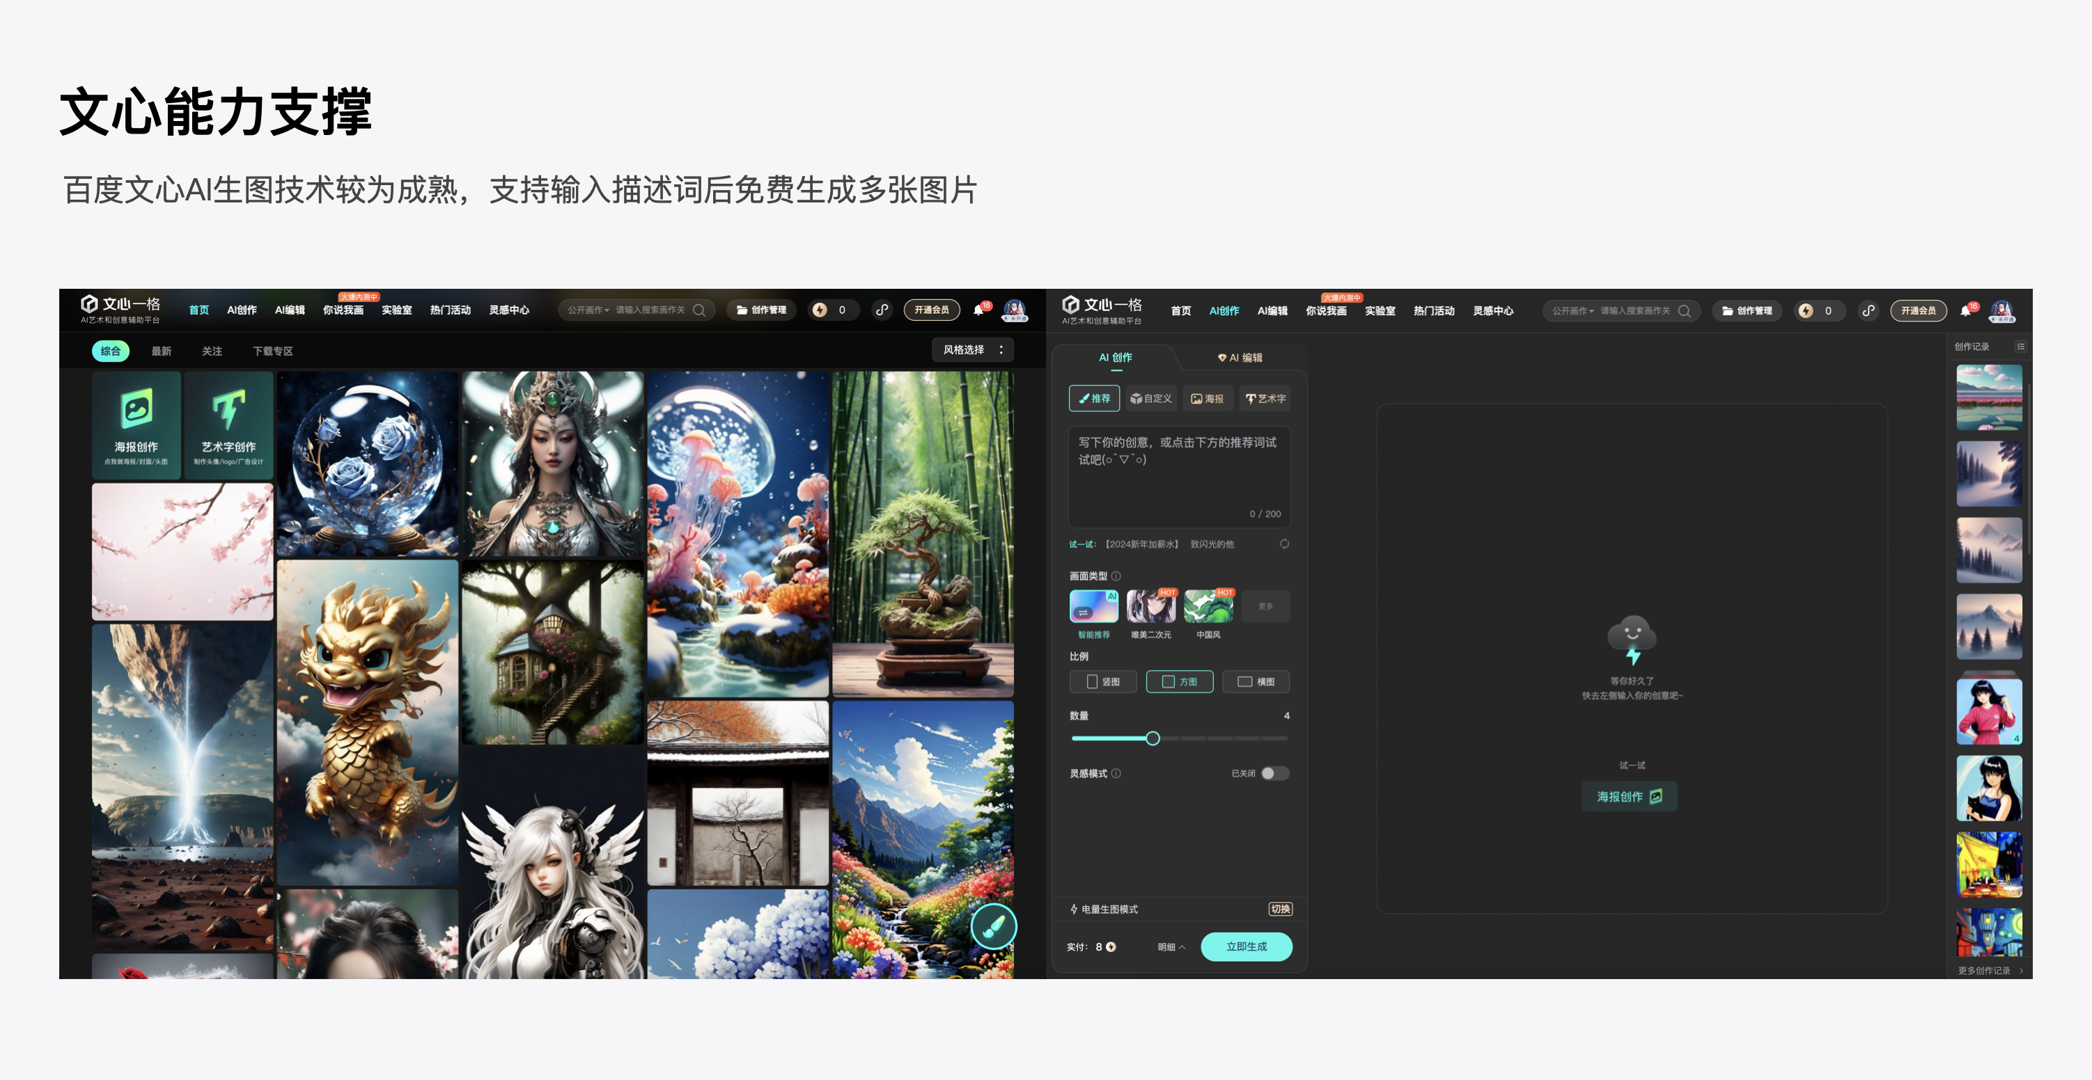This screenshot has width=2092, height=1080.
Task: Open 更多创作记录 at the history bottom
Action: [1990, 971]
